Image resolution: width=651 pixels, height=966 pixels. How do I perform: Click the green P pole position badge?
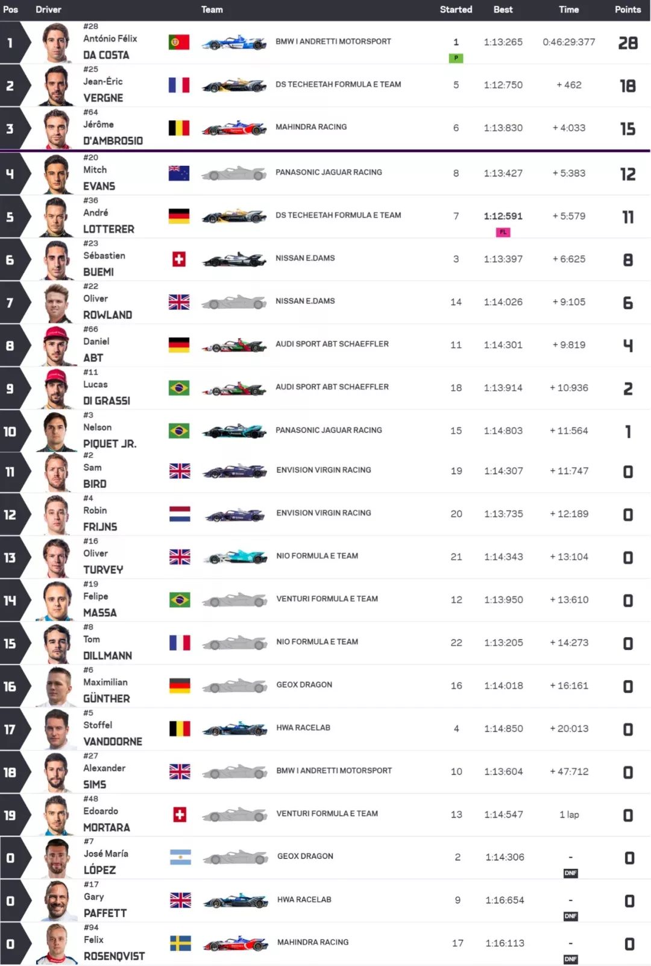pyautogui.click(x=456, y=58)
